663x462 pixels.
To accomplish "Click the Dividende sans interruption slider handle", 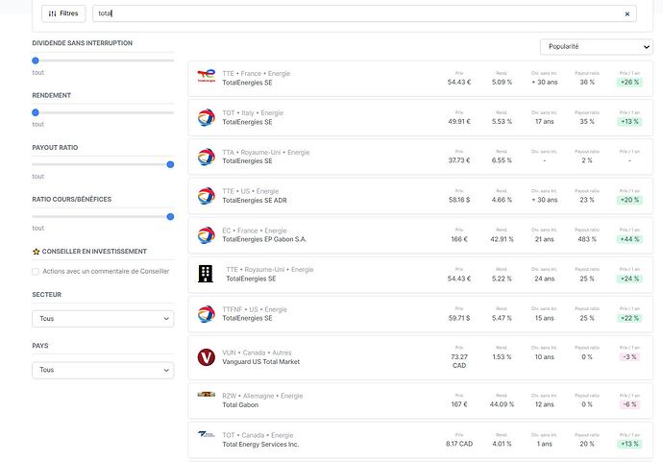I will point(36,61).
